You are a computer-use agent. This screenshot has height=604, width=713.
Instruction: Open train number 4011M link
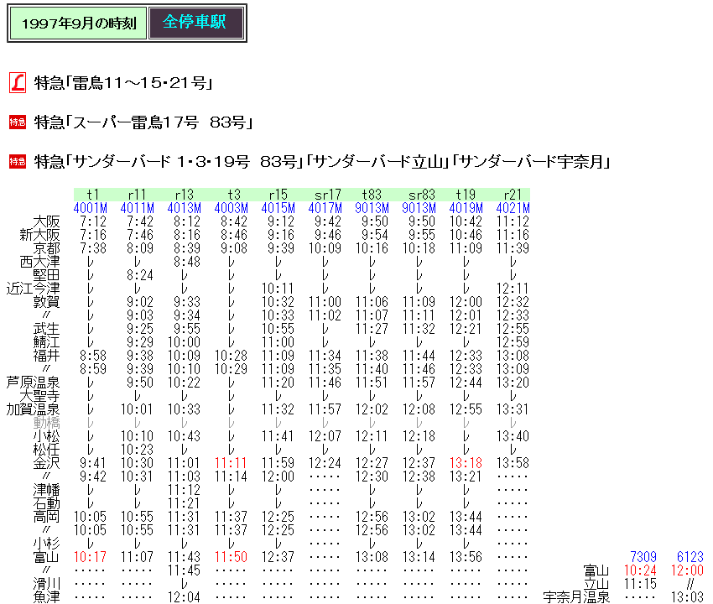pos(138,208)
